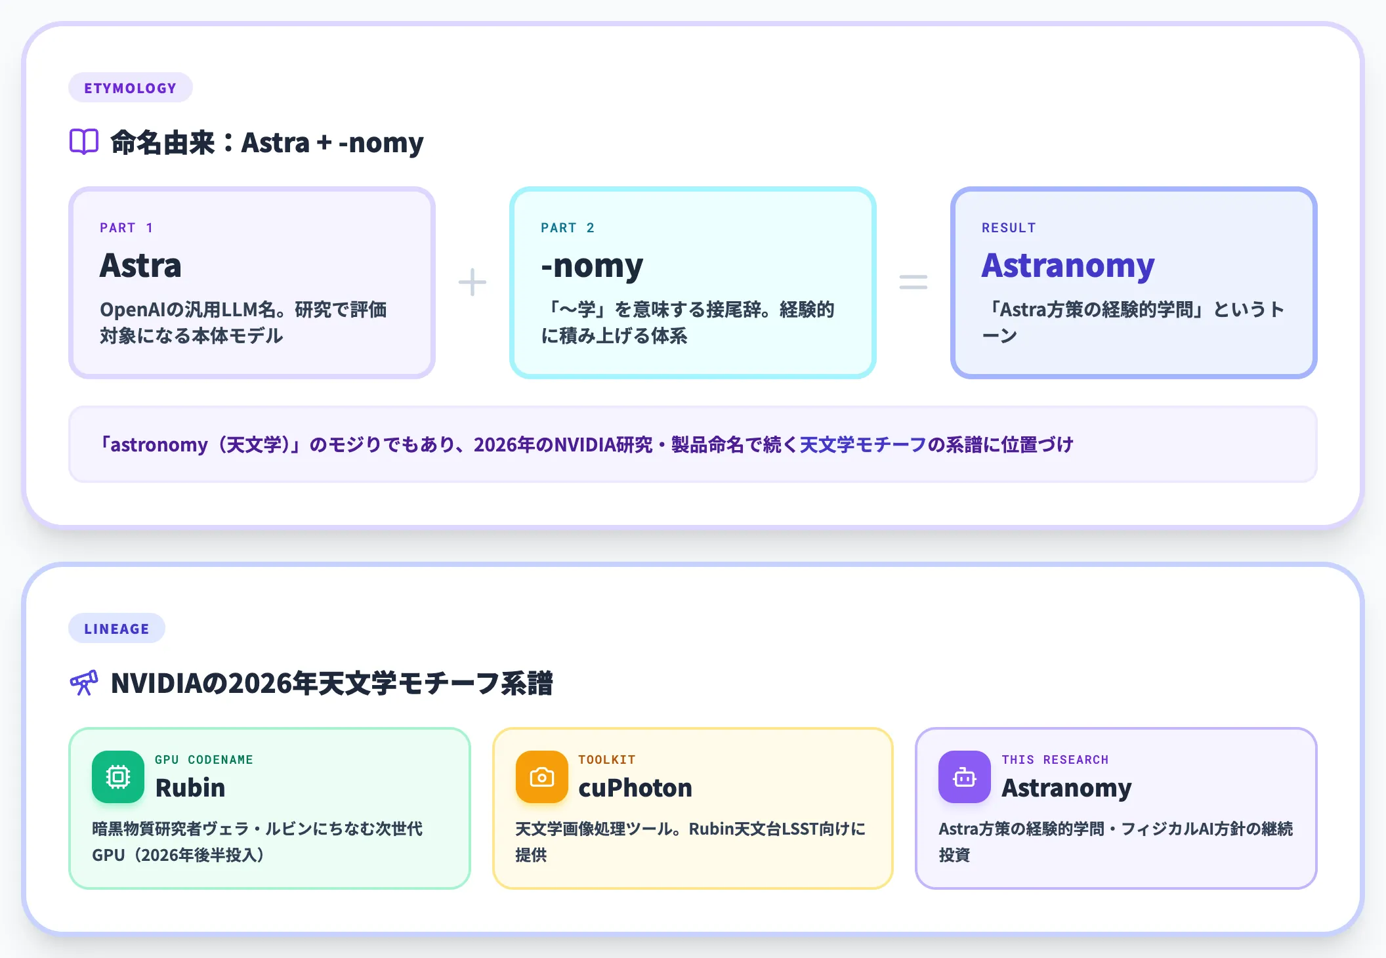Click the note starting 「astronomy（天文学）」
This screenshot has width=1386, height=958.
(693, 444)
